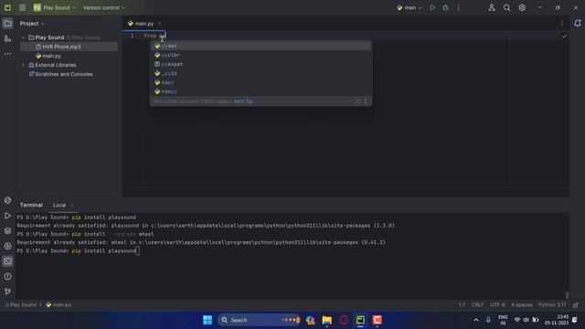This screenshot has width=585, height=329.
Task: Switch to PyCharm taskbar icon
Action: pyautogui.click(x=360, y=320)
